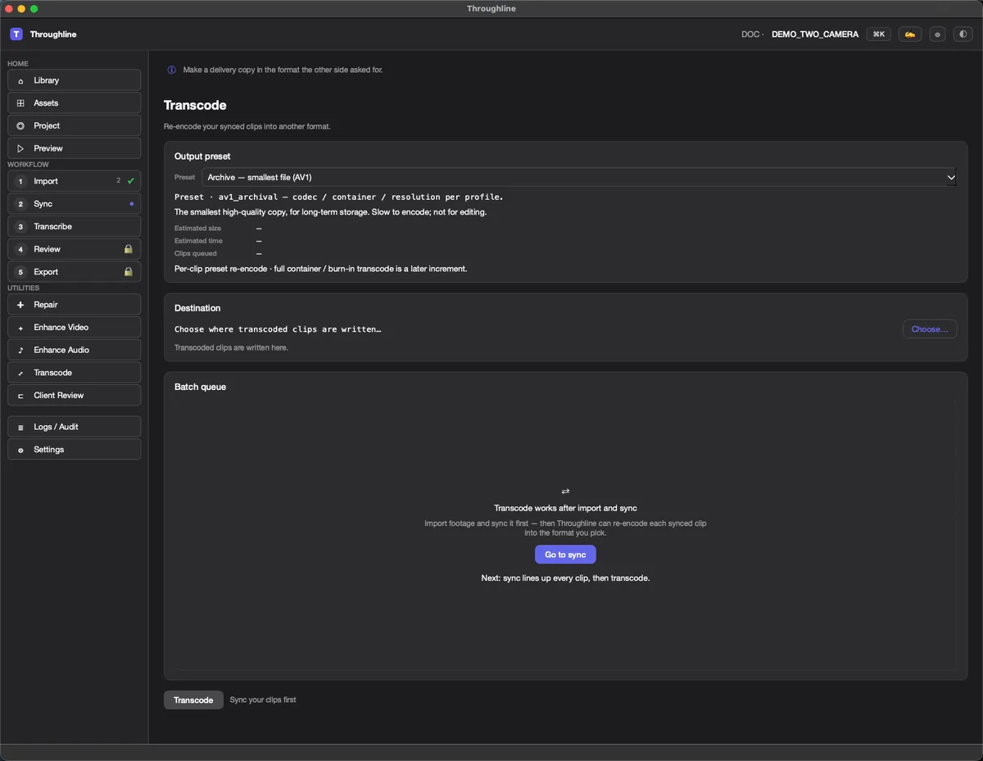
Task: Go to workflow step 2 Sync
Action: point(75,204)
